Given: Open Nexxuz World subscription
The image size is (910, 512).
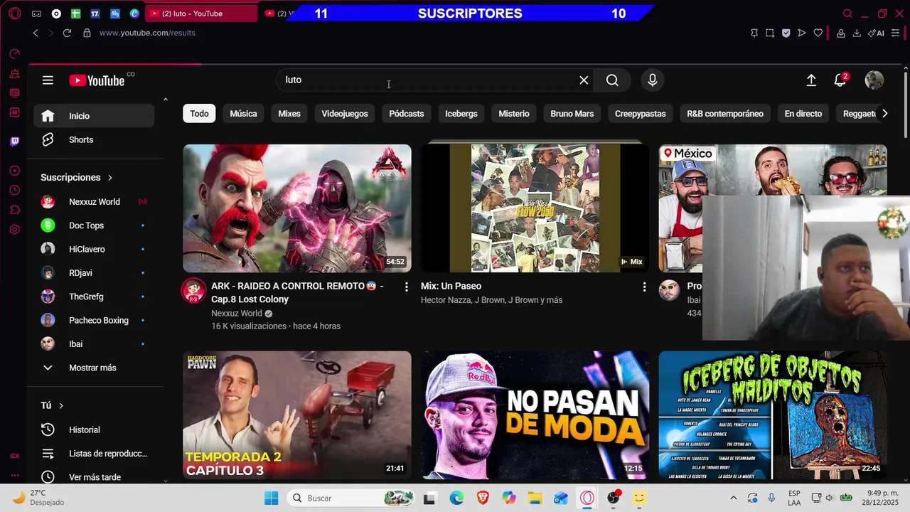Looking at the screenshot, I should (94, 202).
